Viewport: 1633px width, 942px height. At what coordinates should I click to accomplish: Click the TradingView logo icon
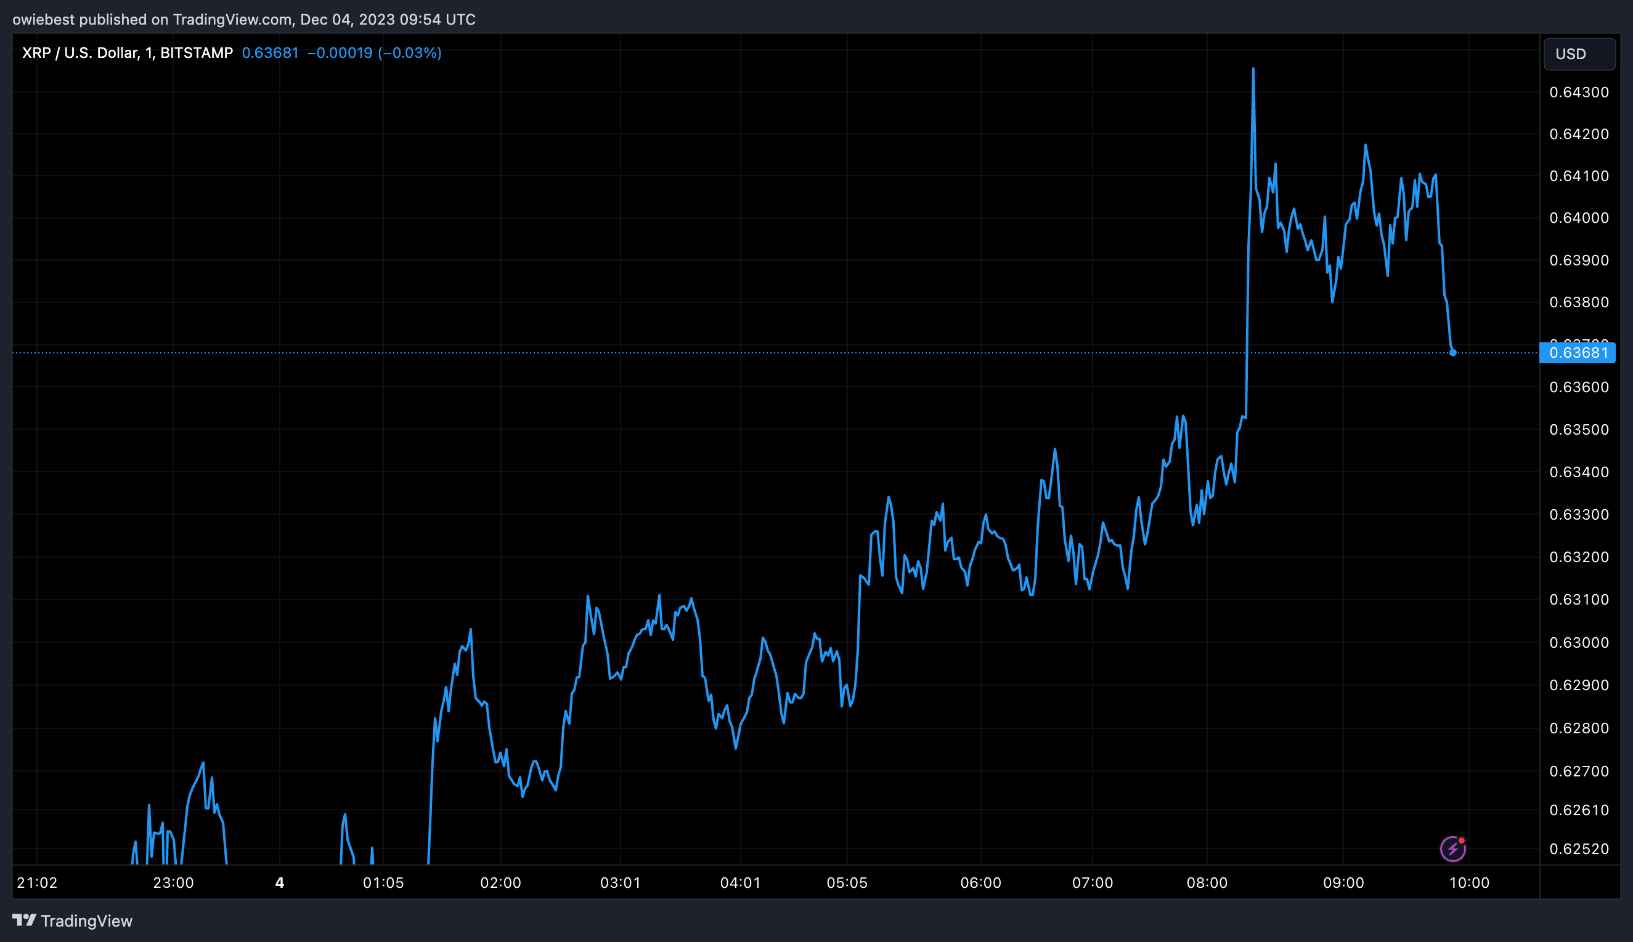tap(24, 920)
